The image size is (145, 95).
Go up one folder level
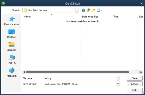coord(88,10)
